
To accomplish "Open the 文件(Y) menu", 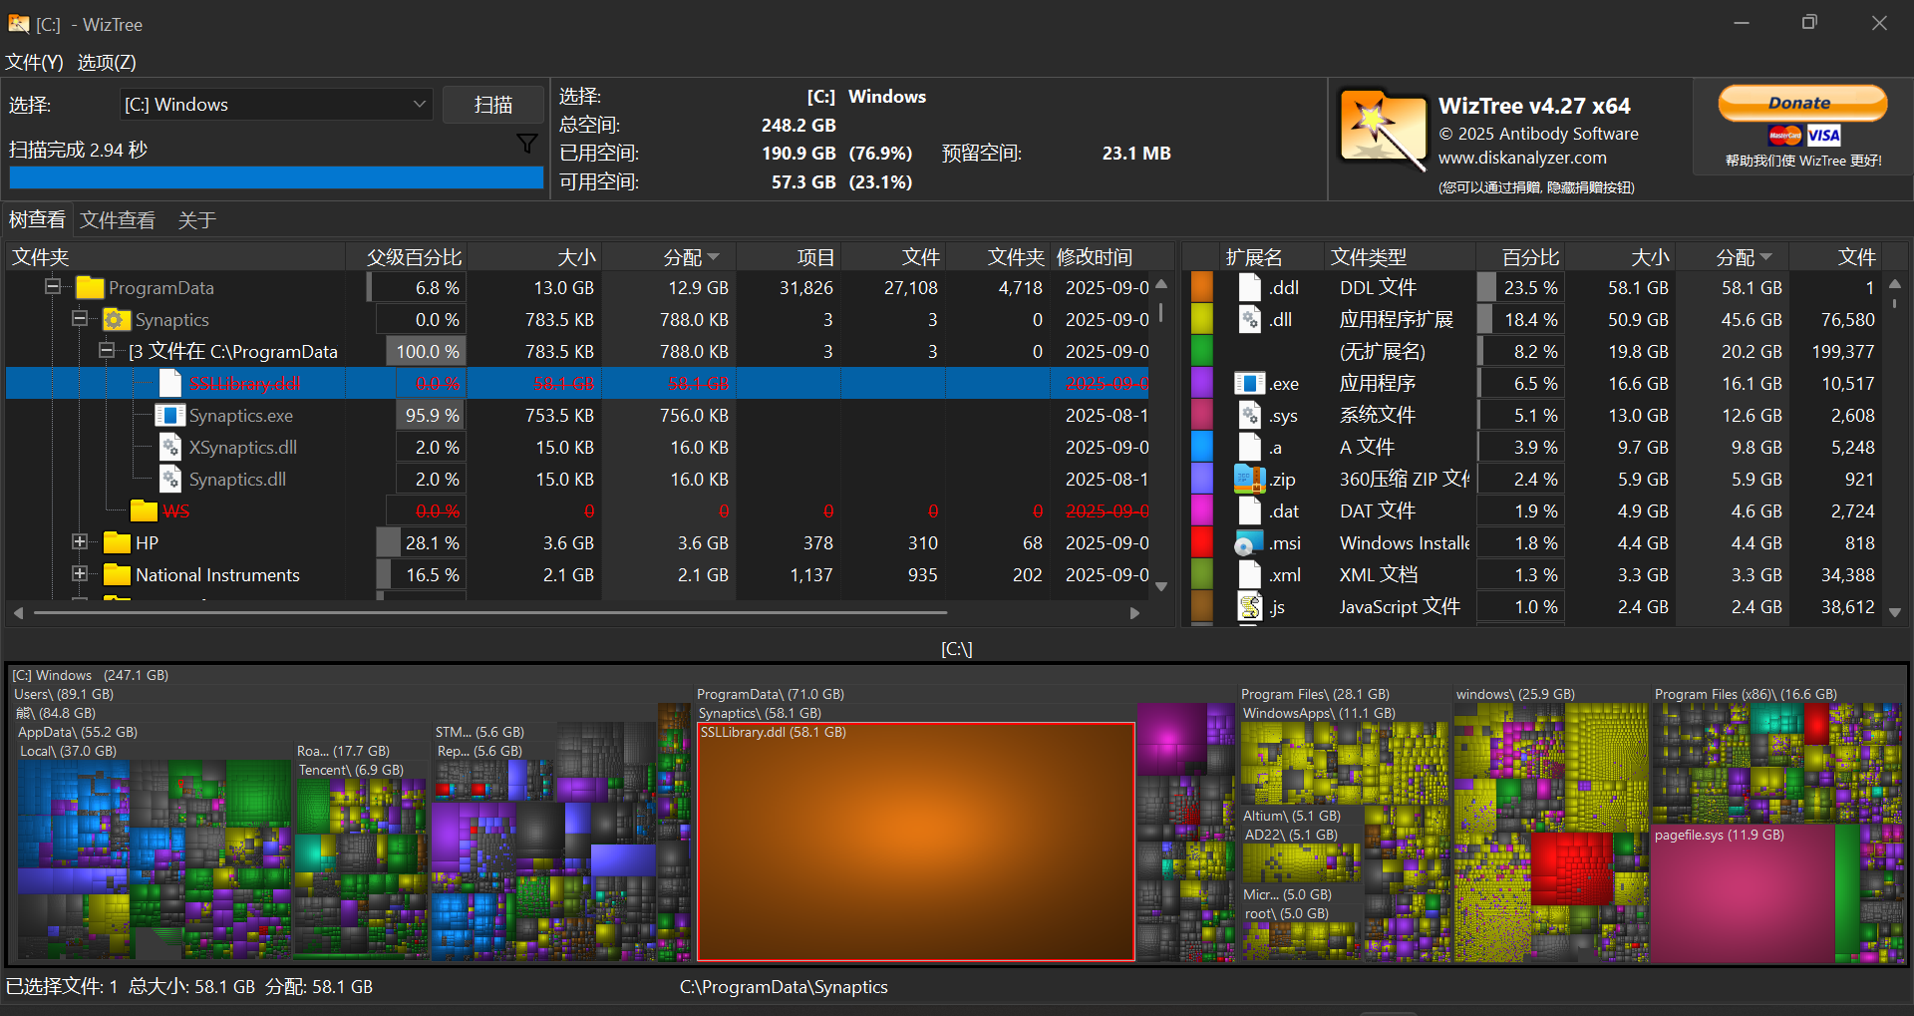I will click(35, 62).
